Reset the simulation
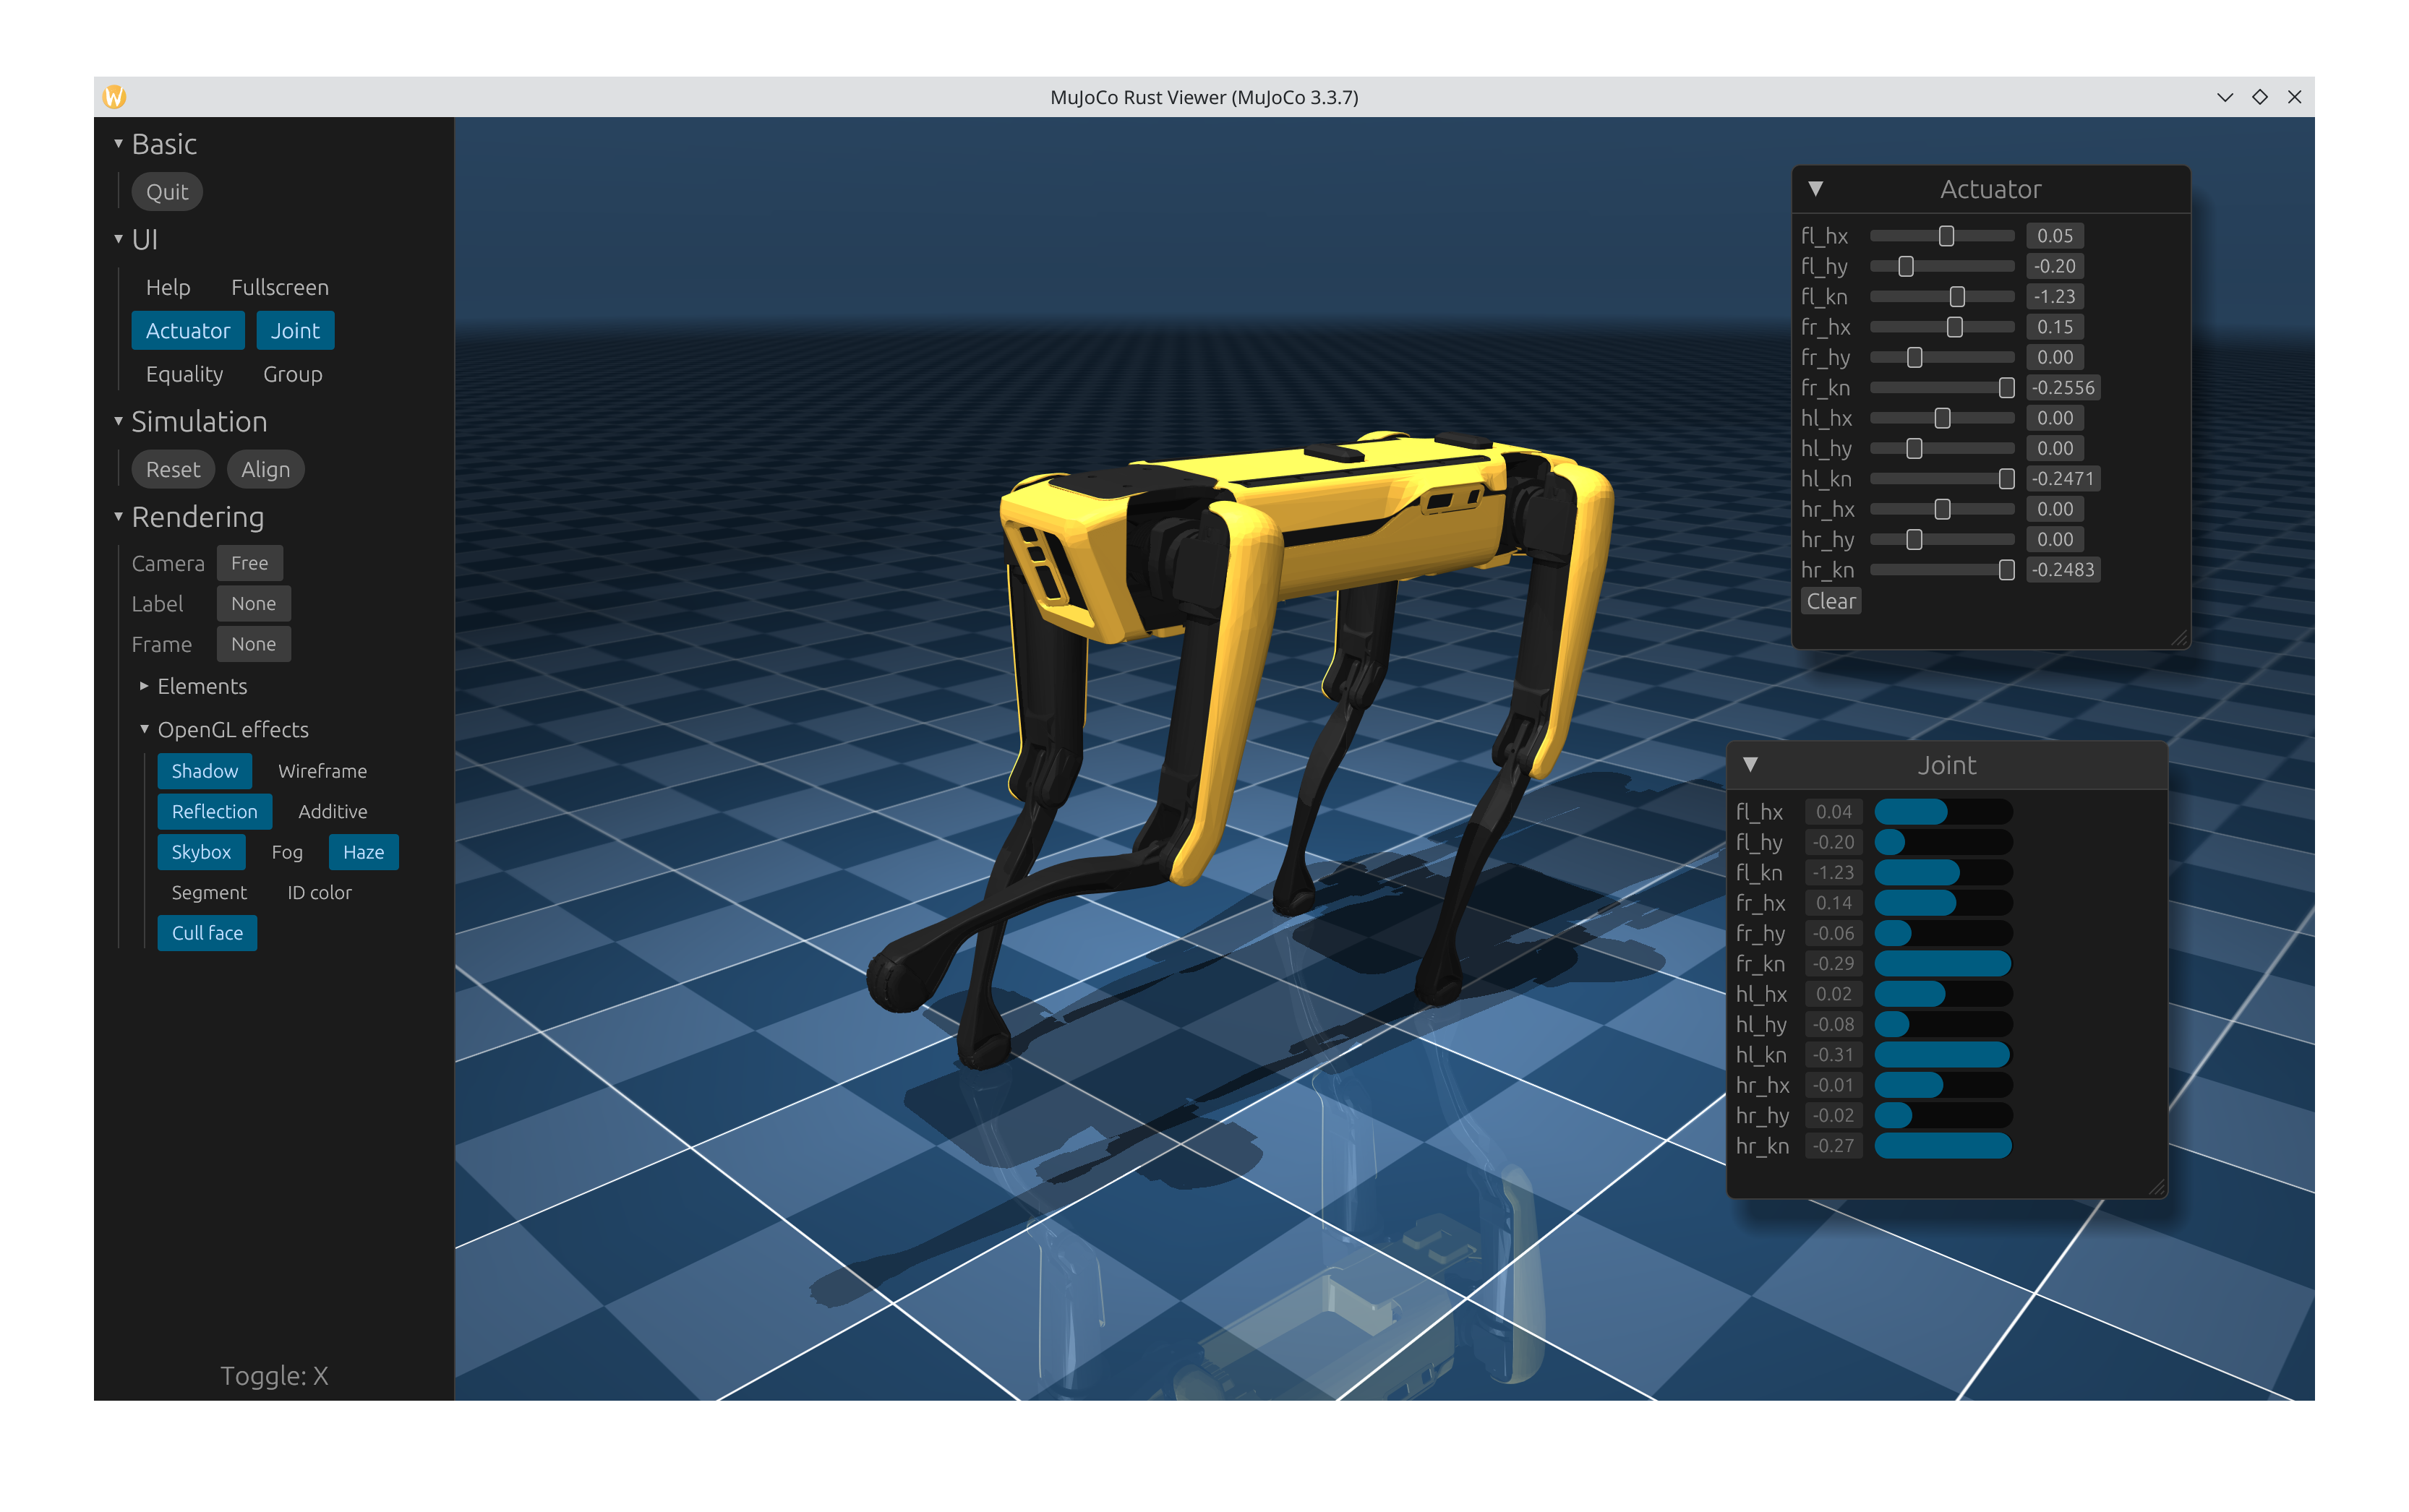 [x=173, y=469]
